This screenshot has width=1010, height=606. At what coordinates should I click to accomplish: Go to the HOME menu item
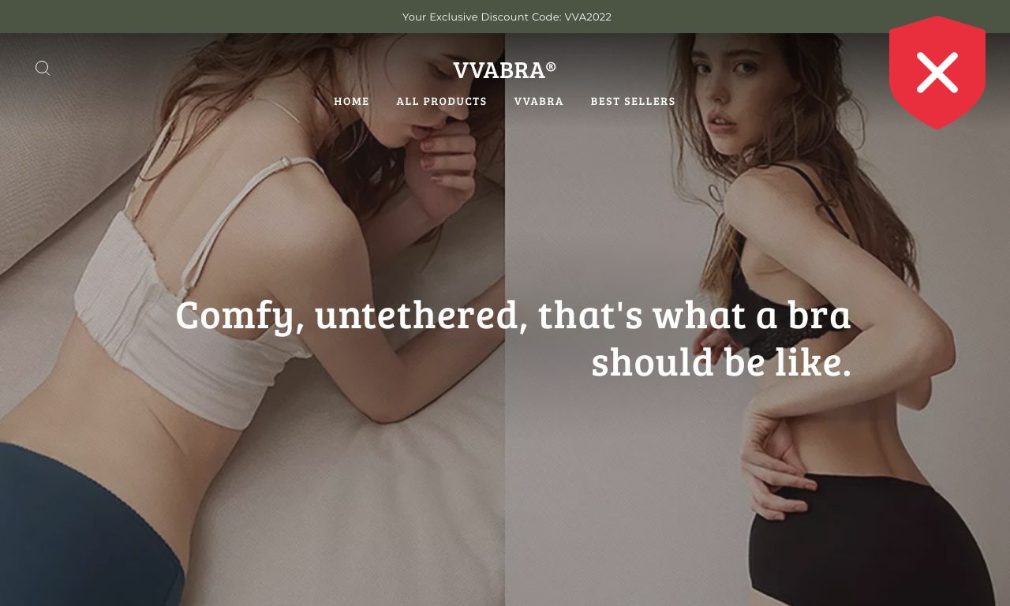tap(351, 101)
